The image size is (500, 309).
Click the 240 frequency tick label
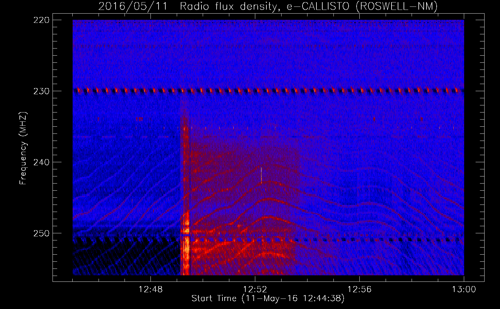click(41, 162)
